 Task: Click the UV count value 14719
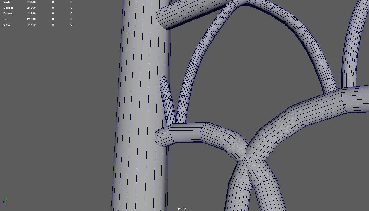pyautogui.click(x=31, y=25)
